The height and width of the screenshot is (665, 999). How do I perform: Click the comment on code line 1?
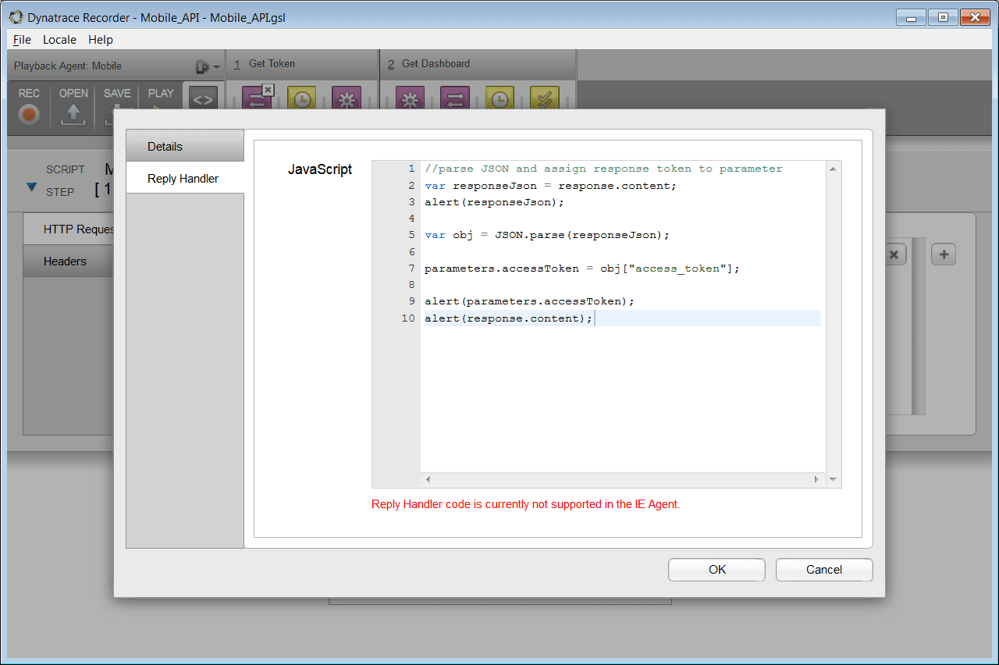point(603,169)
